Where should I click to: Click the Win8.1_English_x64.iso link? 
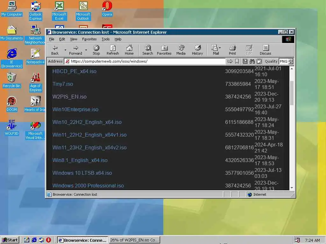coord(80,160)
